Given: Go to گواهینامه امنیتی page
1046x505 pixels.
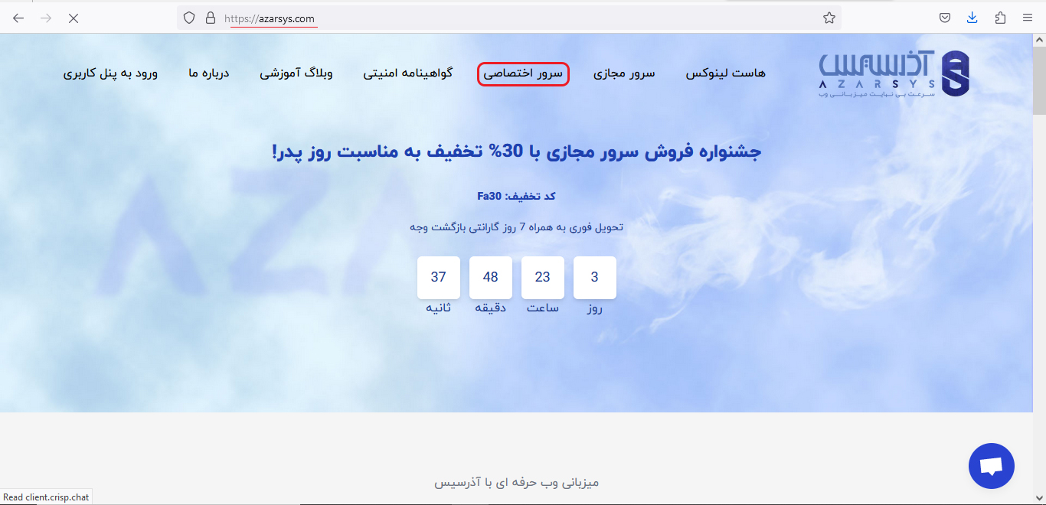Looking at the screenshot, I should coord(407,73).
